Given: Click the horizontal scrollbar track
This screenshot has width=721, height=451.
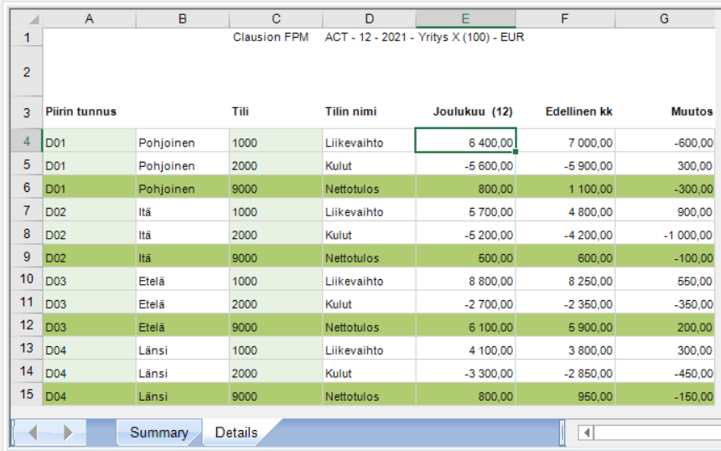Looking at the screenshot, I should (656, 433).
